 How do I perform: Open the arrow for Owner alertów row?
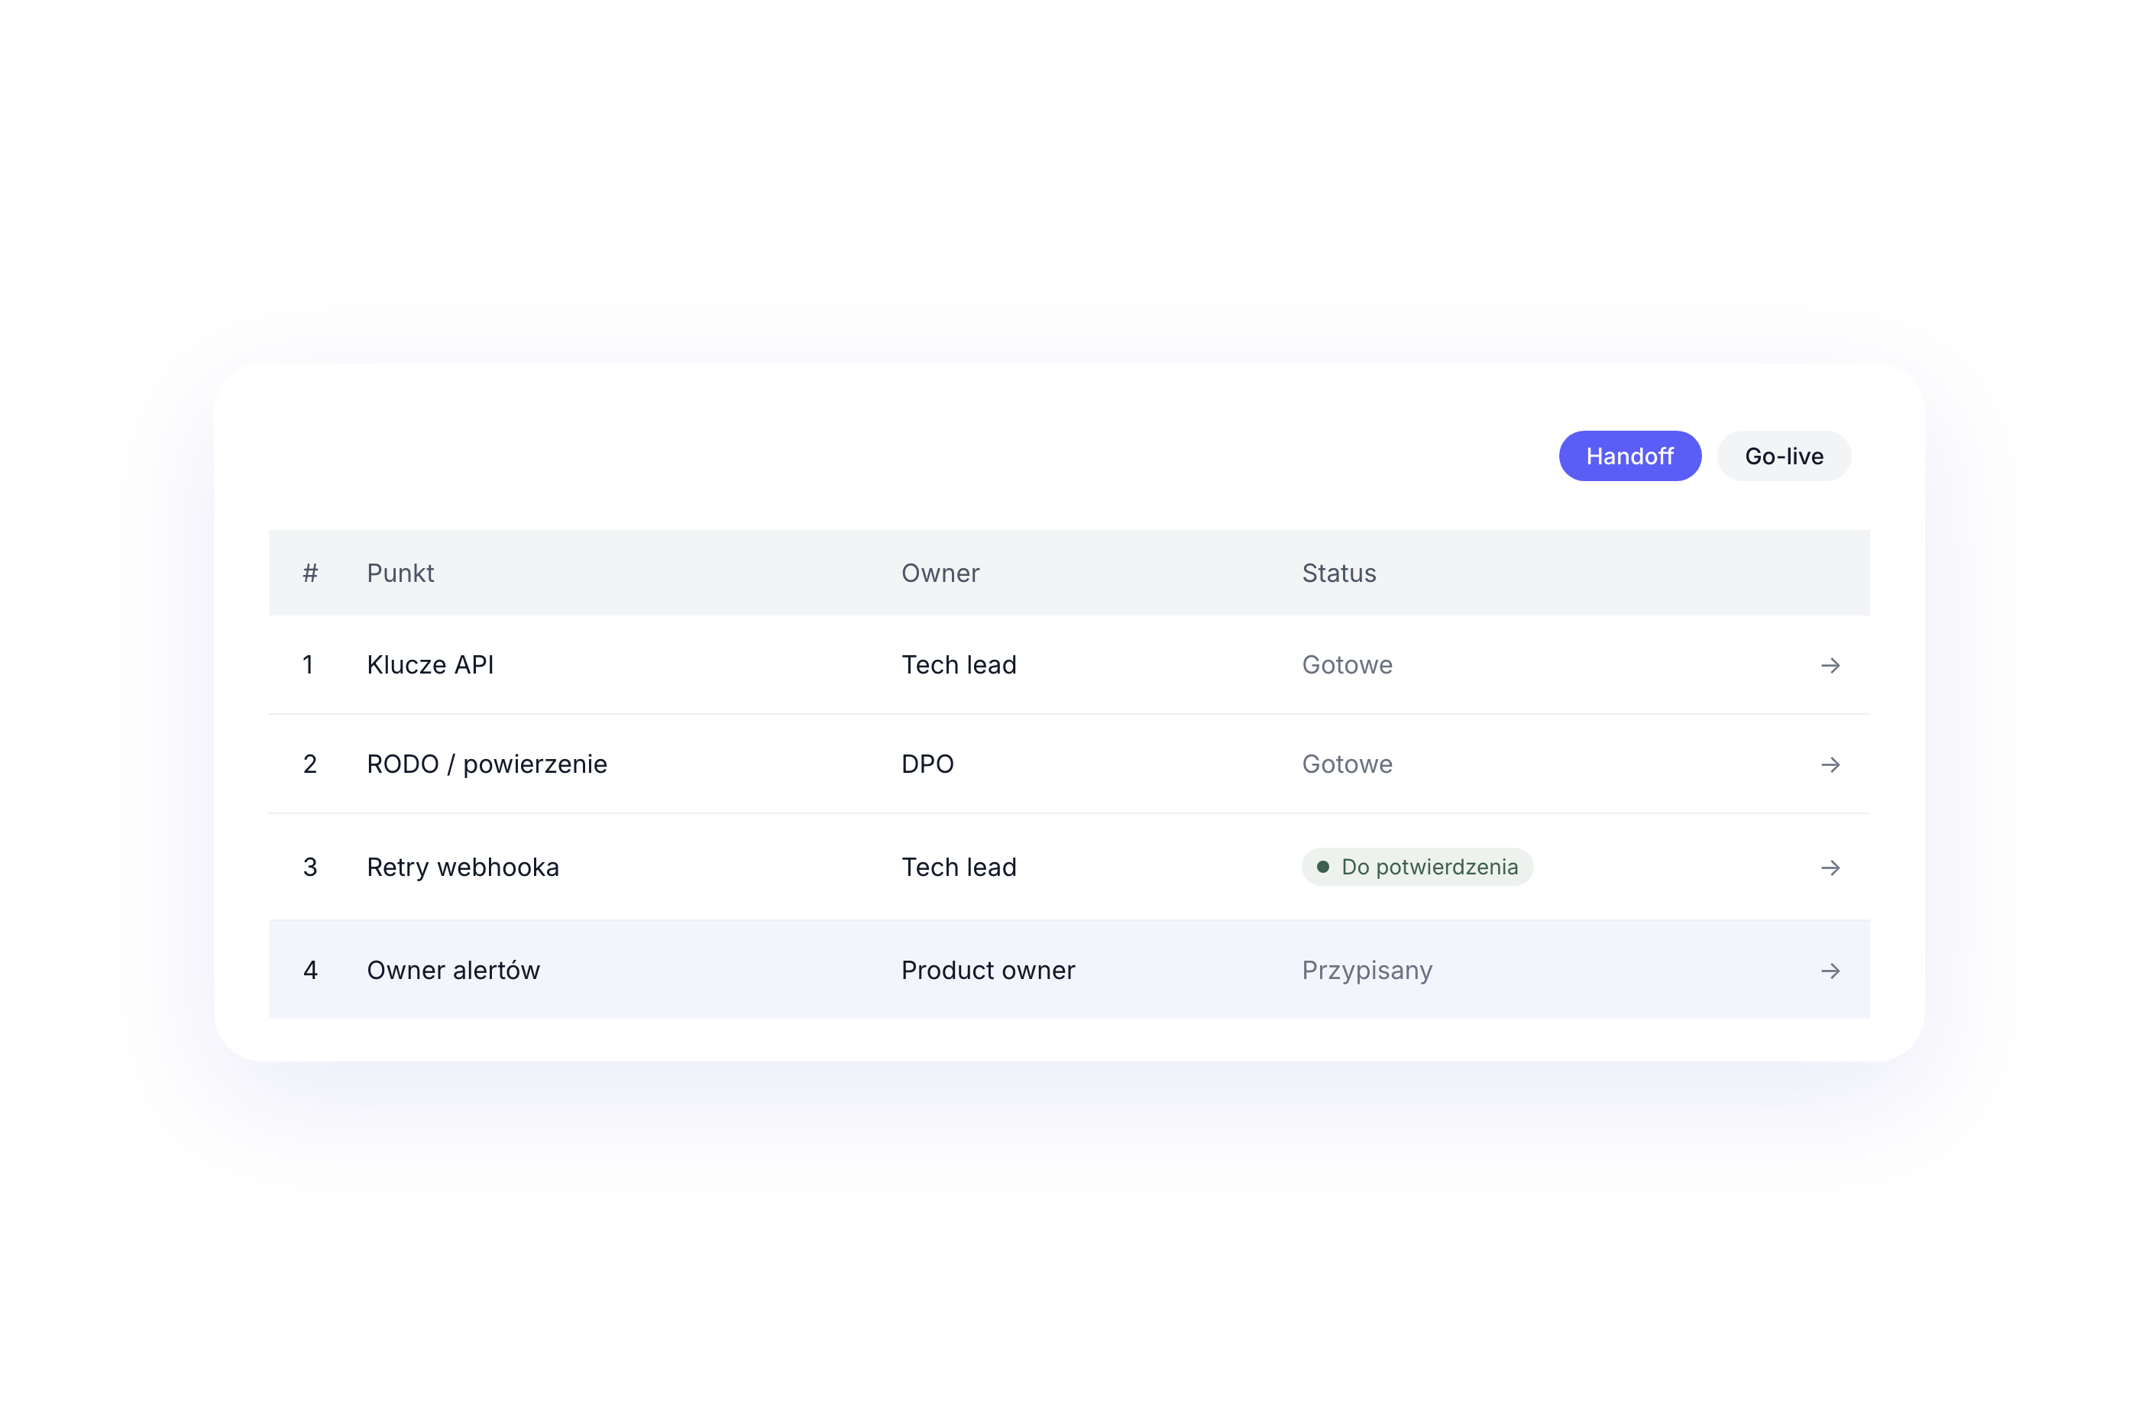coord(1830,971)
